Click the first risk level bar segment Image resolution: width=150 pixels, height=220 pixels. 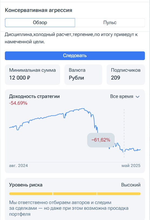[31, 194]
